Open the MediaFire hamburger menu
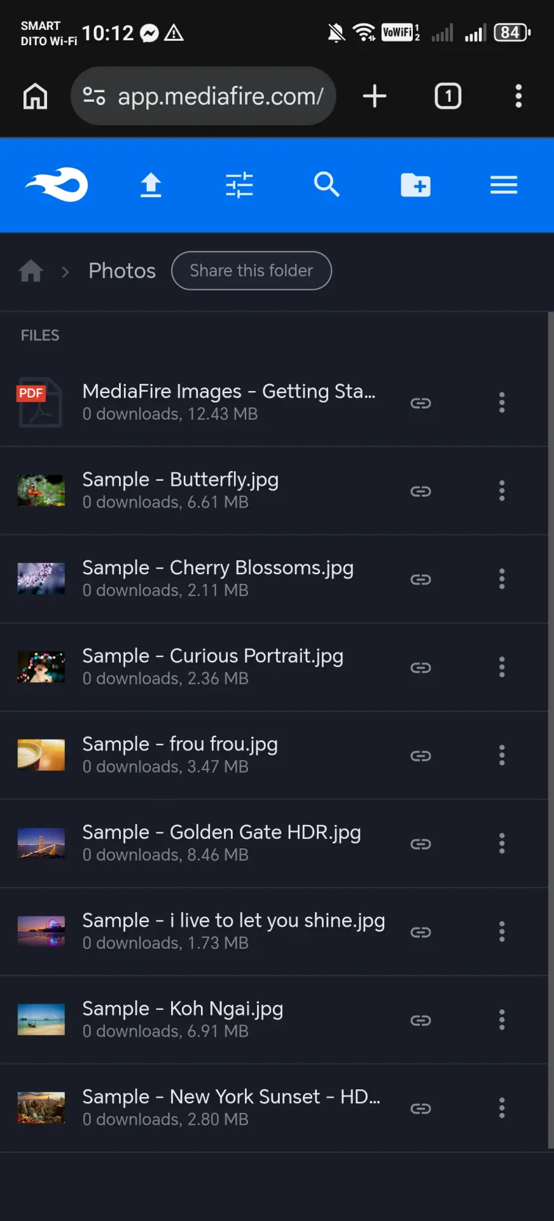The height and width of the screenshot is (1221, 554). pyautogui.click(x=504, y=185)
